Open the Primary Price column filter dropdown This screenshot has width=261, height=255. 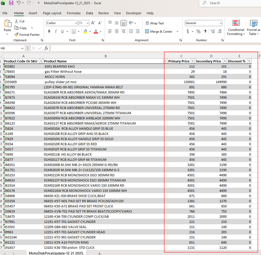pos(192,61)
